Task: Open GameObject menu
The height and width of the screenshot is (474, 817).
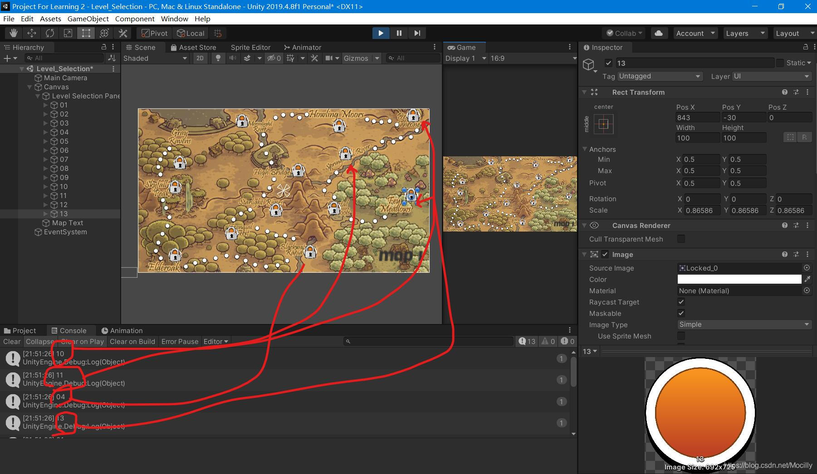Action: [x=88, y=19]
